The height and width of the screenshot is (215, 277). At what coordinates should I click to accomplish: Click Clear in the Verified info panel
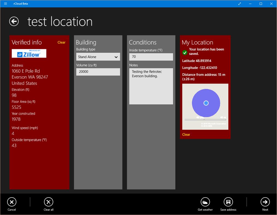point(61,42)
